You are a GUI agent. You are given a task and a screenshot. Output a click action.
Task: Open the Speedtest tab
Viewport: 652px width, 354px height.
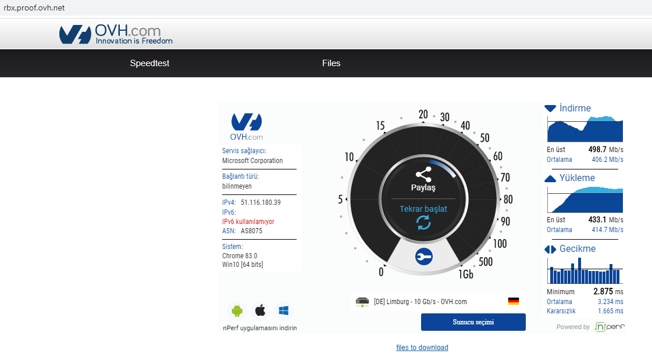149,63
